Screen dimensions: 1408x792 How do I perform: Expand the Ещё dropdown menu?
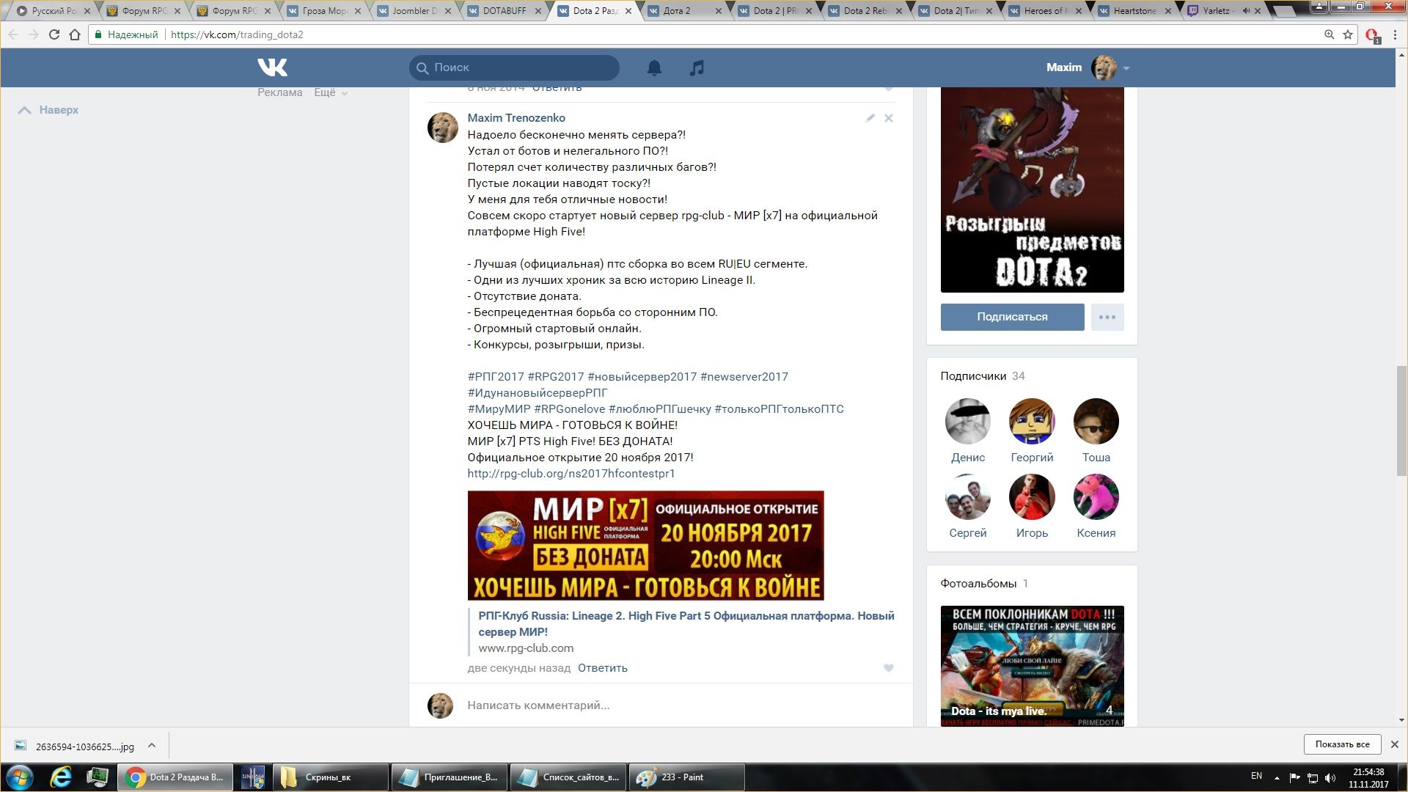pos(331,92)
